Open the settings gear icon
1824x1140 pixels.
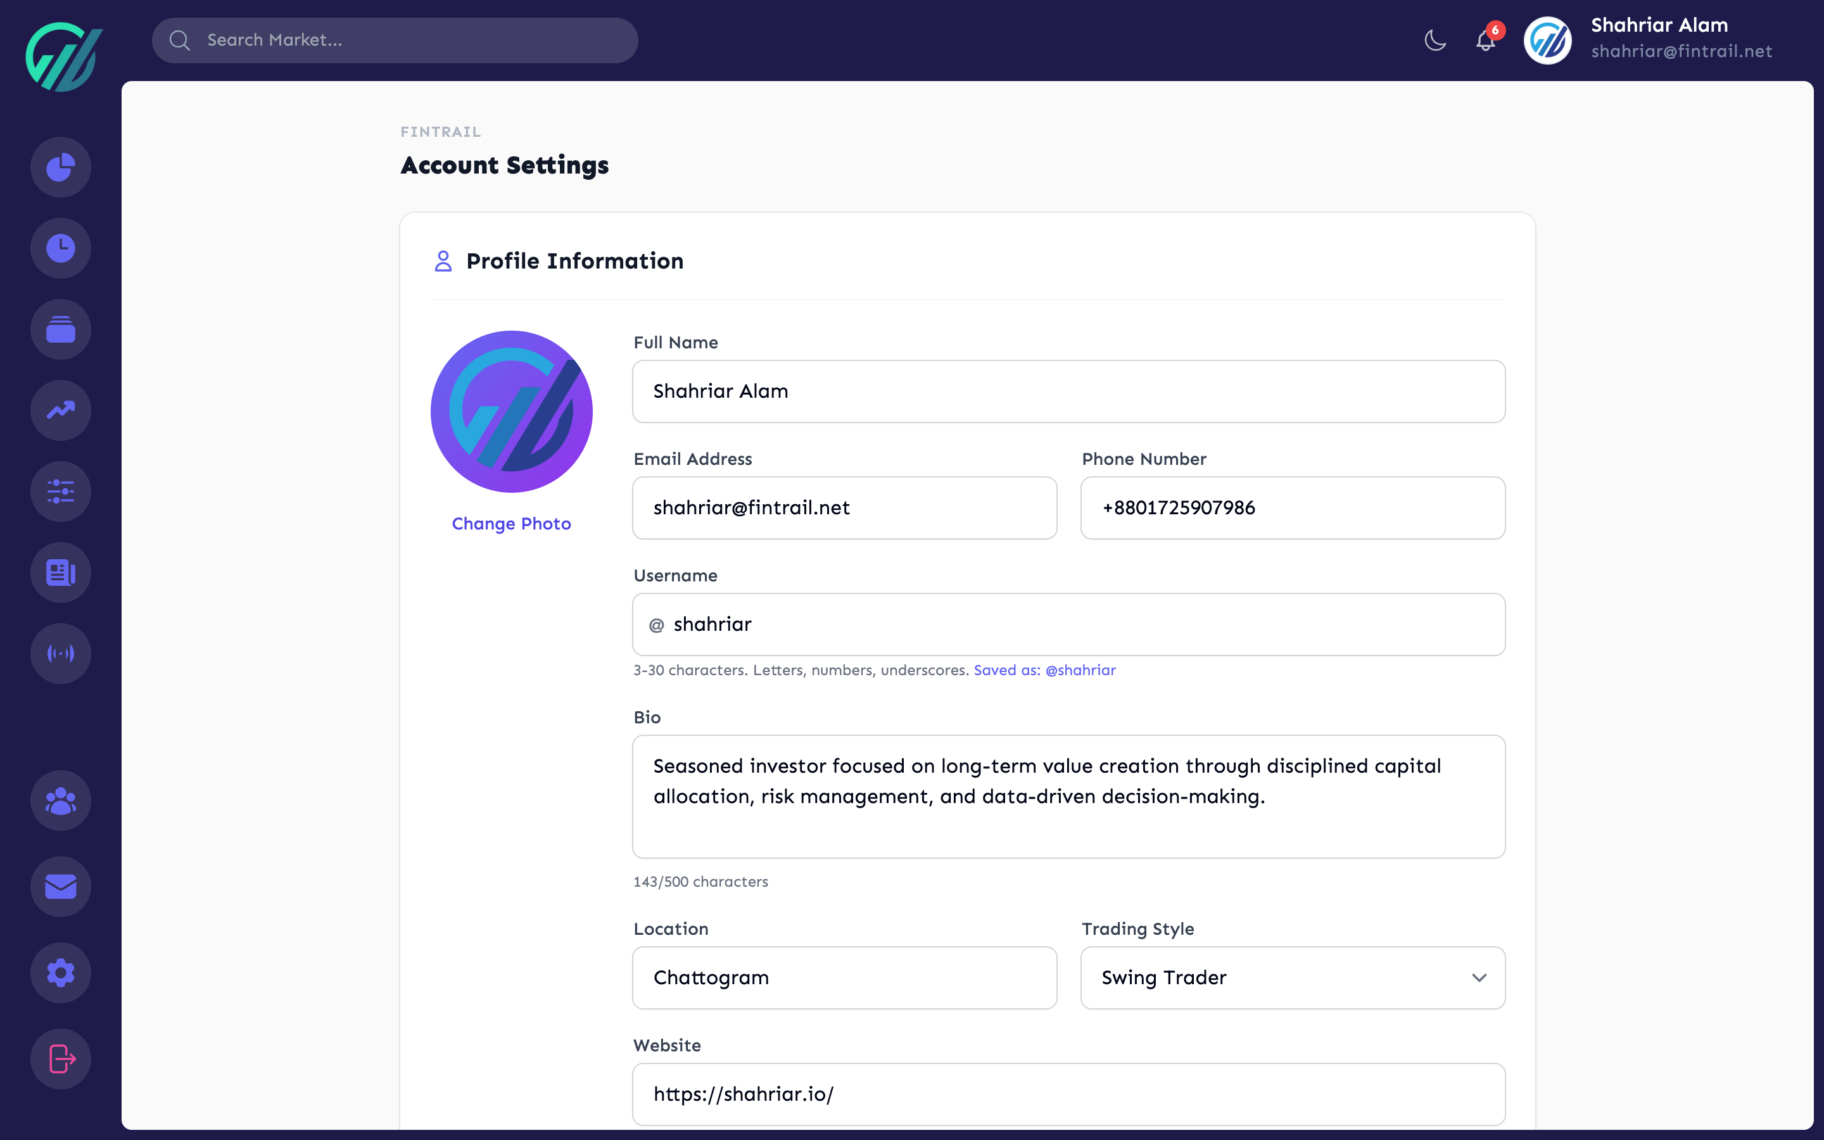(x=60, y=973)
